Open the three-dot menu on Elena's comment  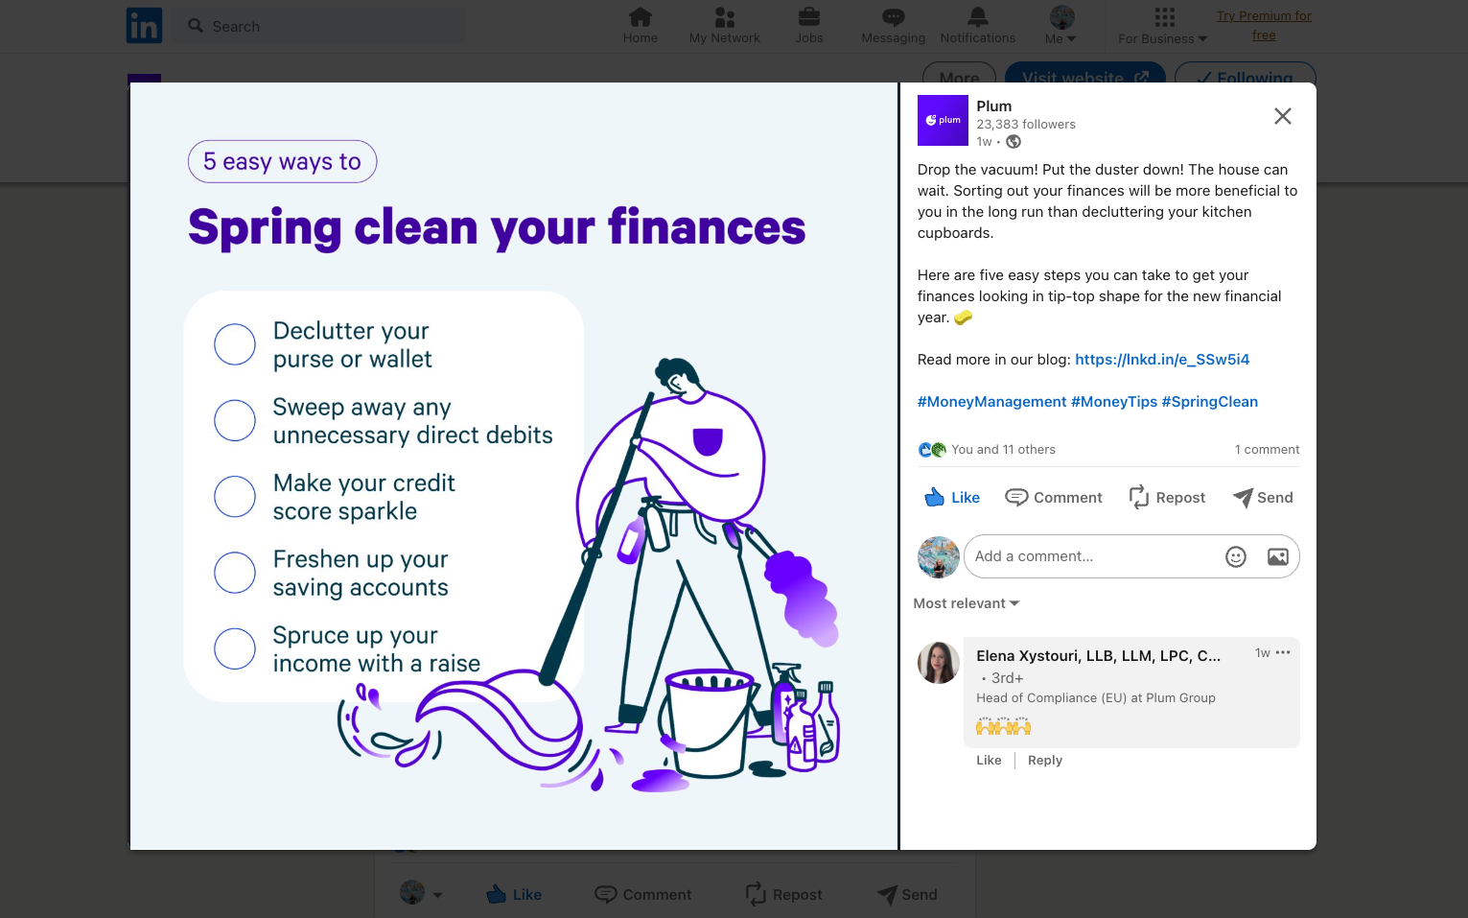point(1283,652)
